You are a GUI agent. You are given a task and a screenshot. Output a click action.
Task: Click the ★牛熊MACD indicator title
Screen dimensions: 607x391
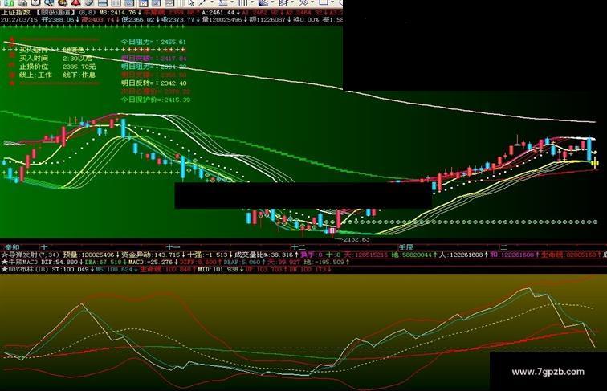point(19,262)
